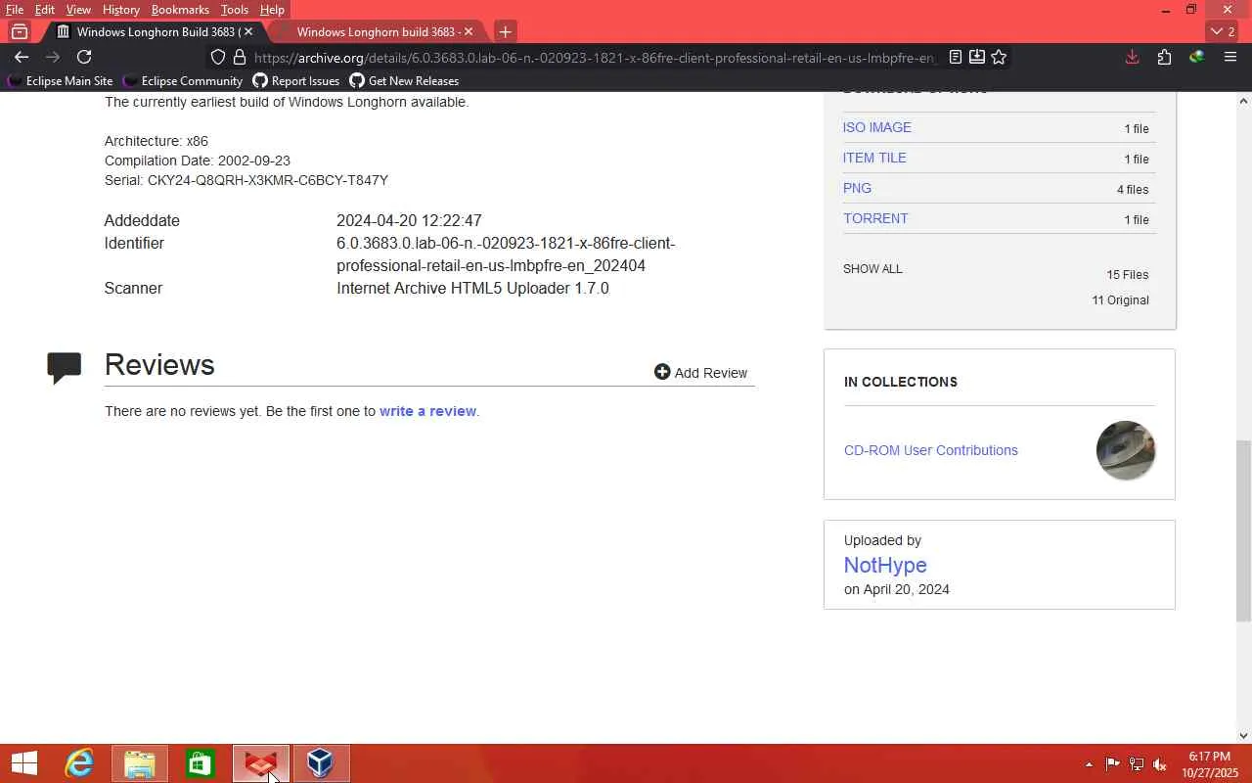The width and height of the screenshot is (1252, 783).
Task: Open the ITEM TILE download link
Action: pos(874,158)
